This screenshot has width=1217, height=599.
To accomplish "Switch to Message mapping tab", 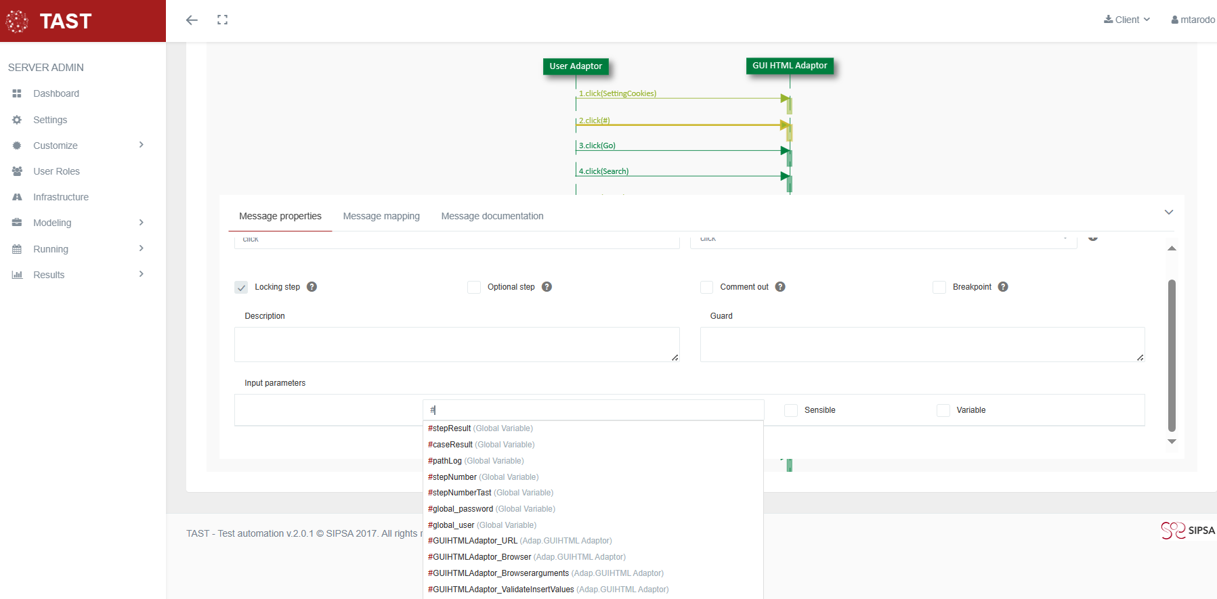I will pyautogui.click(x=381, y=216).
